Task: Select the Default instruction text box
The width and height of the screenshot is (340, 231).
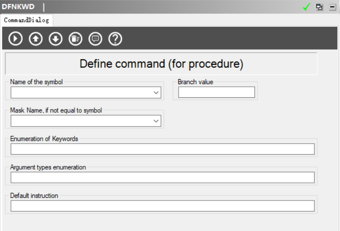Action: [x=162, y=206]
